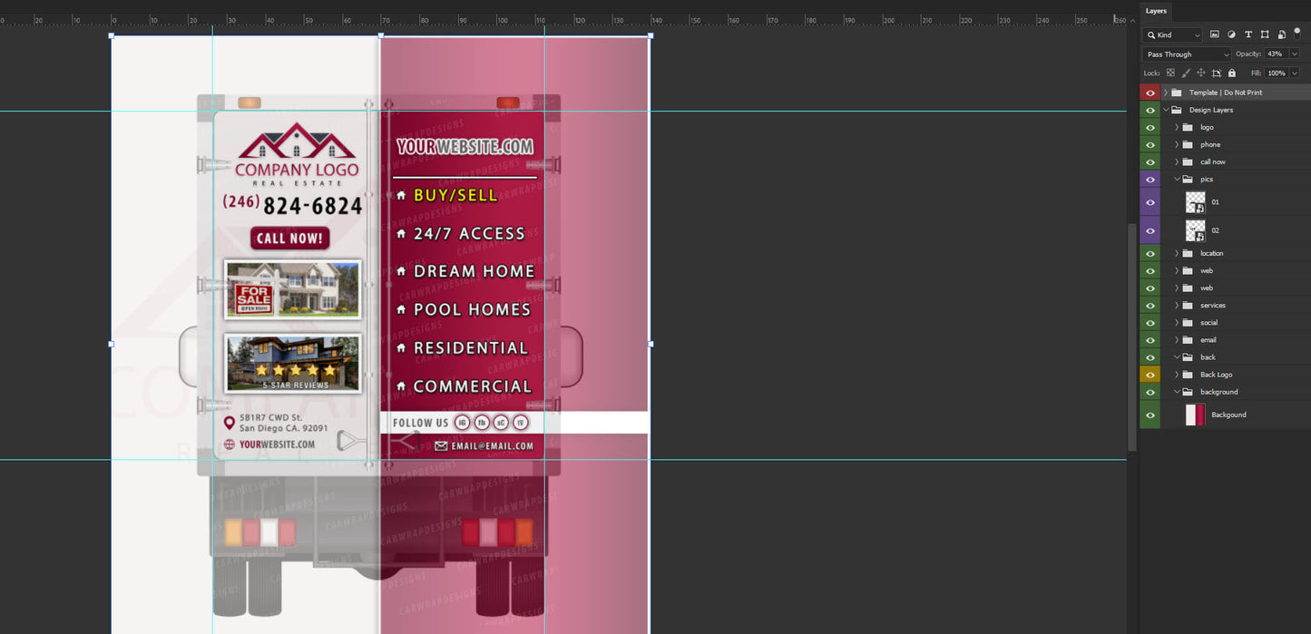
Task: Click the smart object filter icon
Action: click(x=1281, y=34)
